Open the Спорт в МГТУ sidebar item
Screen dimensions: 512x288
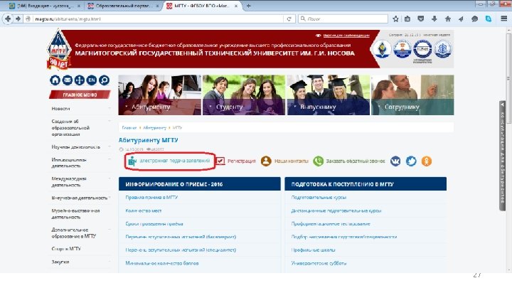66,248
